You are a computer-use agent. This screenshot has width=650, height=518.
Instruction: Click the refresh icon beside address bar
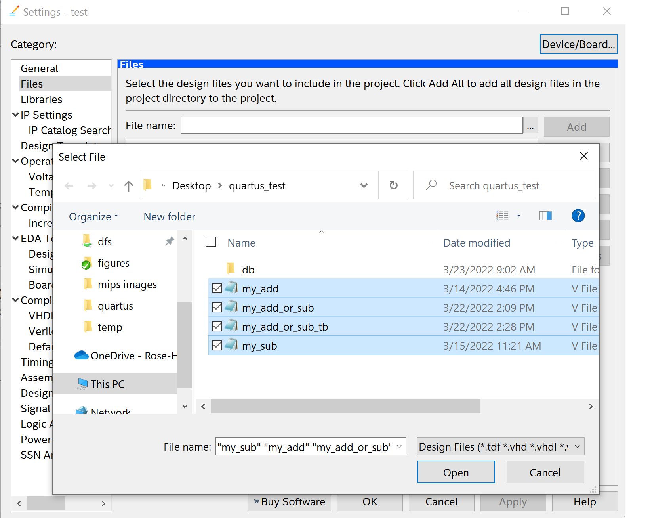tap(393, 185)
